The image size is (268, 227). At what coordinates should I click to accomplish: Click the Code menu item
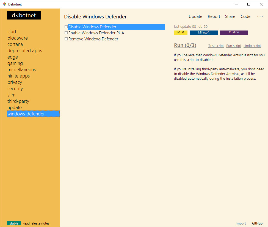pyautogui.click(x=245, y=16)
